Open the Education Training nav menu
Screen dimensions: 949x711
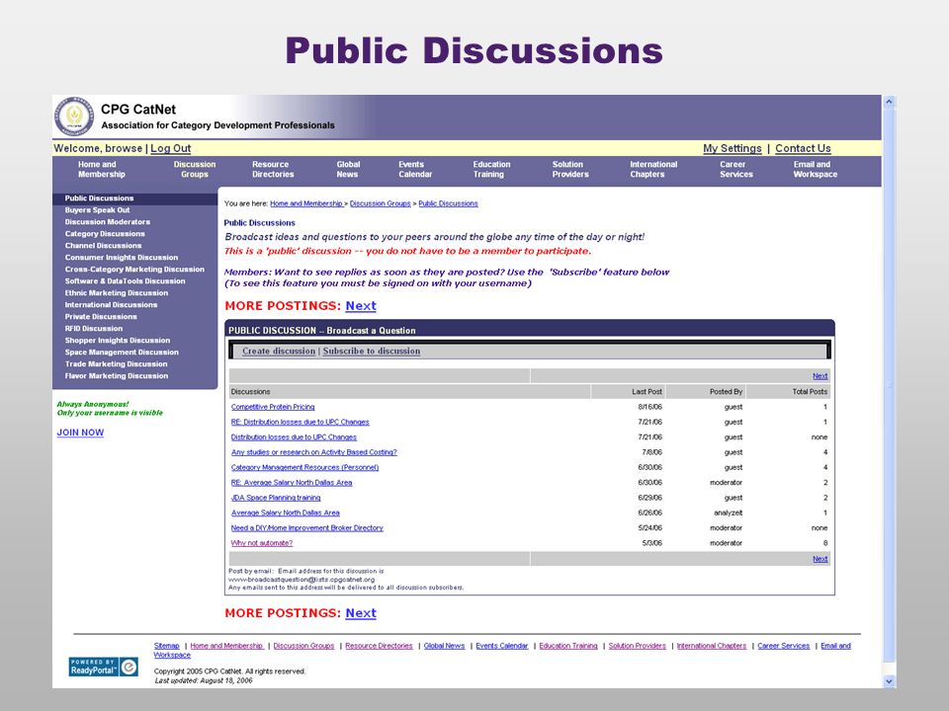(x=491, y=169)
